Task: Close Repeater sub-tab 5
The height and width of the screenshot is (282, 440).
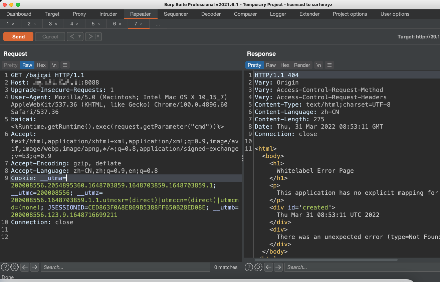Action: point(99,24)
